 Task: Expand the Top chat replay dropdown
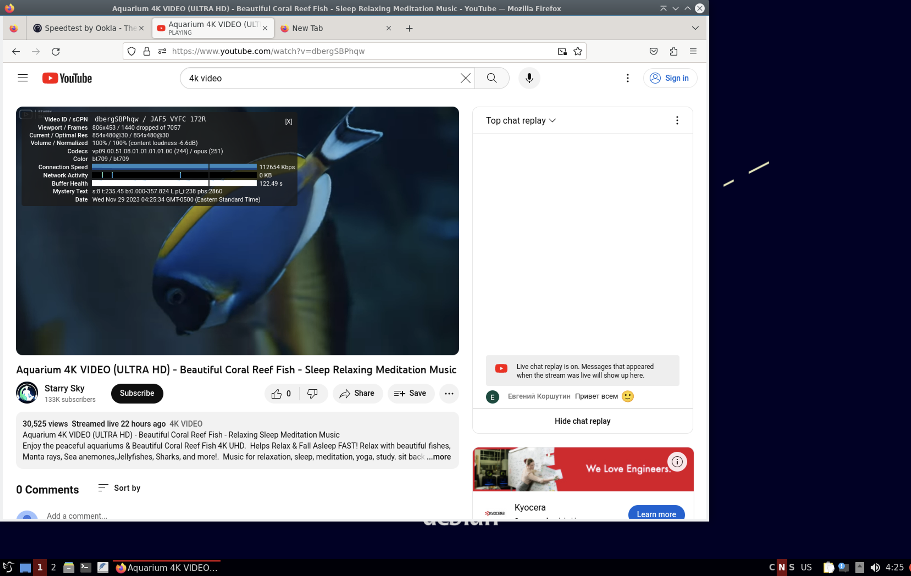pyautogui.click(x=520, y=120)
